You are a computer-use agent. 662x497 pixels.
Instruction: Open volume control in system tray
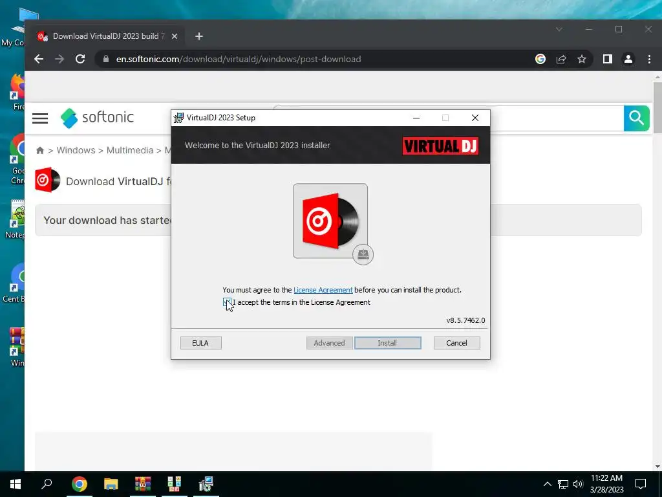[x=578, y=484]
